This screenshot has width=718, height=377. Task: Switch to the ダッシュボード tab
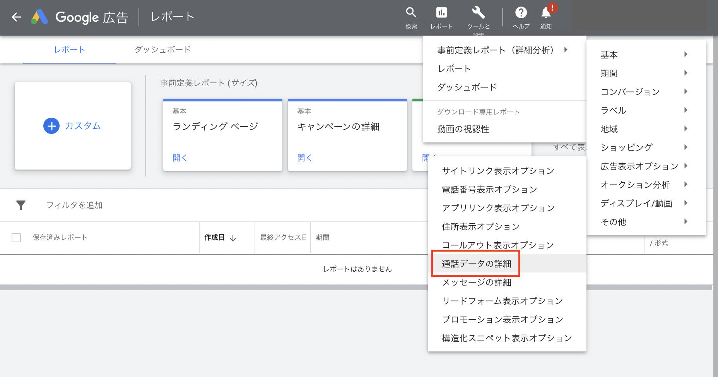click(162, 50)
